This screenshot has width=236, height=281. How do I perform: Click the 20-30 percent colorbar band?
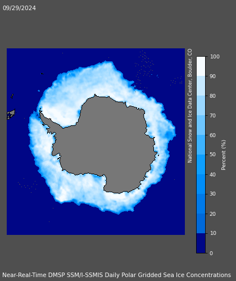[x=201, y=204]
